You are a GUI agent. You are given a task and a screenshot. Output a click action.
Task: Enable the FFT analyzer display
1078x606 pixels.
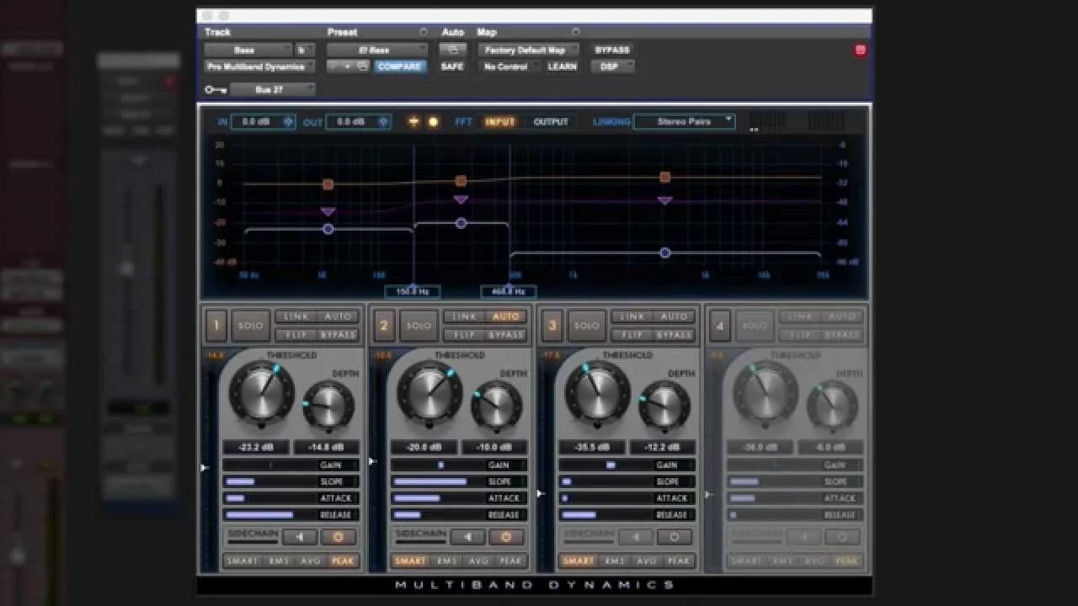[462, 121]
